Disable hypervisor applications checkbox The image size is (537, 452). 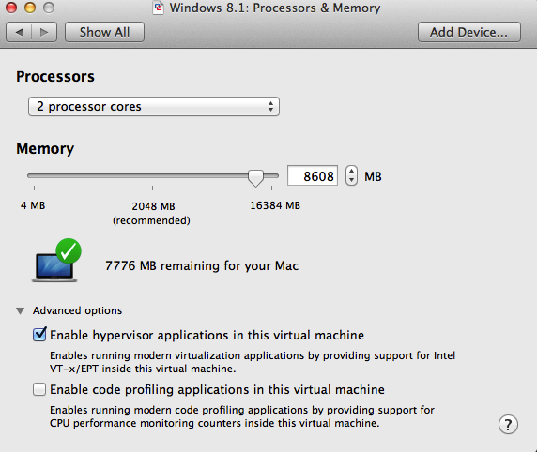pyautogui.click(x=39, y=334)
